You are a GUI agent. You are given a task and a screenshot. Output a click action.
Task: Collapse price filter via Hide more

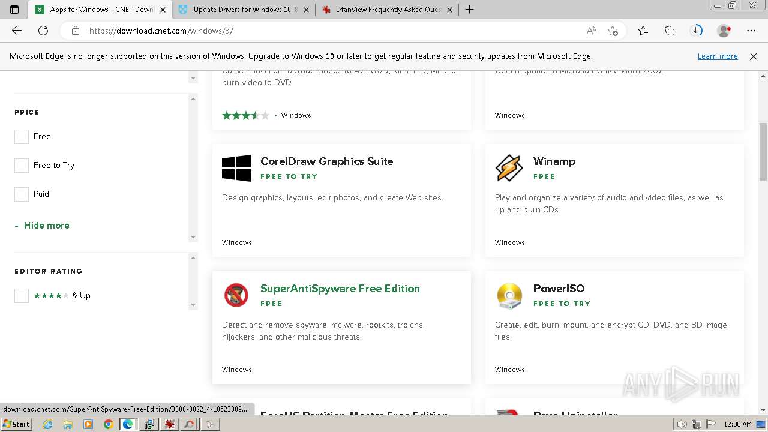[42, 226]
